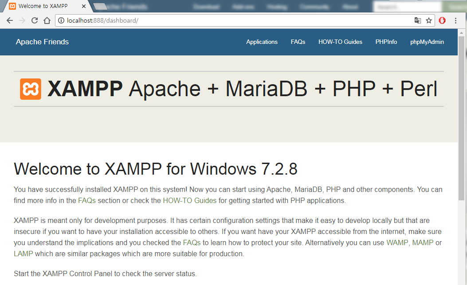Open the Applications nav item
This screenshot has width=467, height=285.
pyautogui.click(x=262, y=42)
